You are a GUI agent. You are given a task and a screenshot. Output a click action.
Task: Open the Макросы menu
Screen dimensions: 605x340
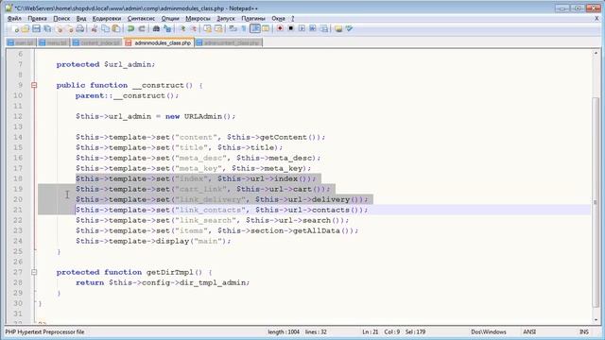(198, 19)
